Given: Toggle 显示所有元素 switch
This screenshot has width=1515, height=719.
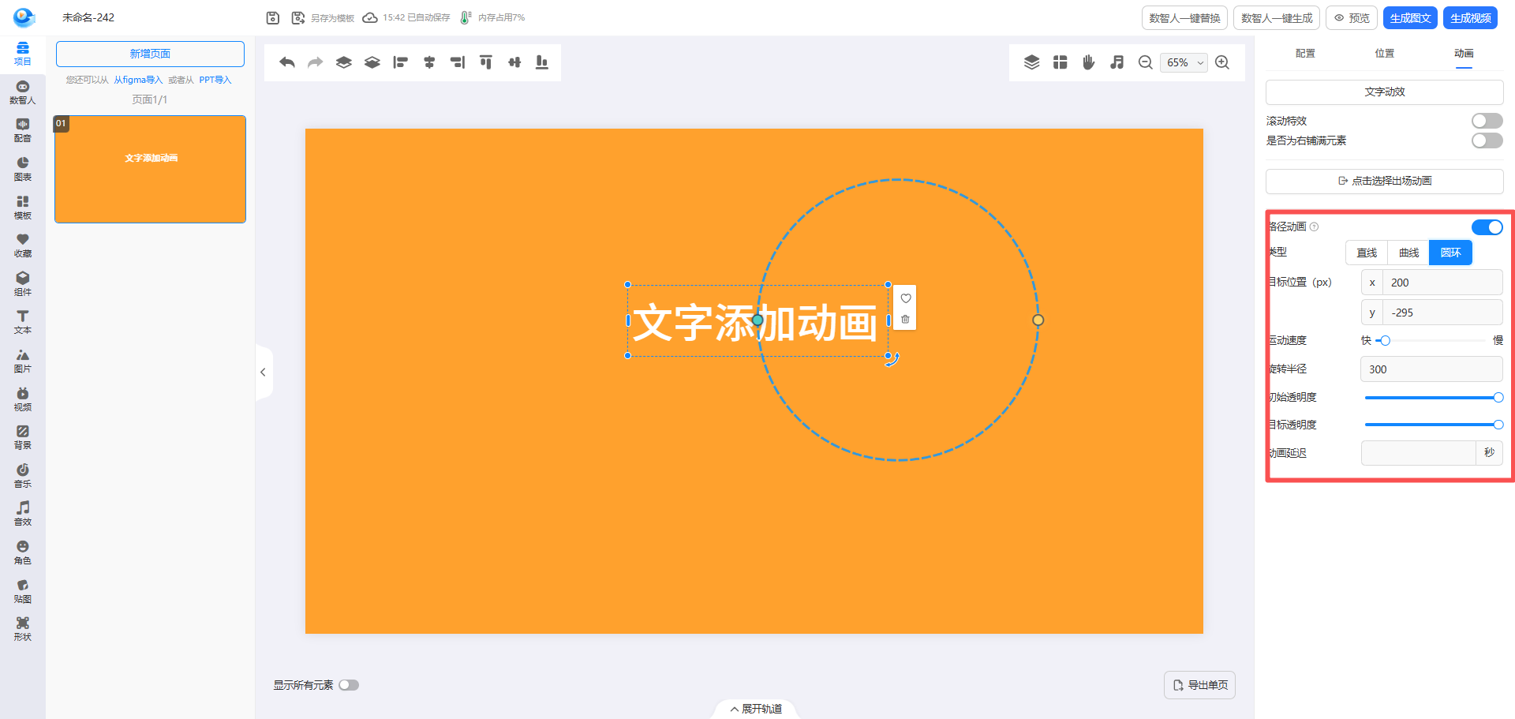Looking at the screenshot, I should (349, 685).
